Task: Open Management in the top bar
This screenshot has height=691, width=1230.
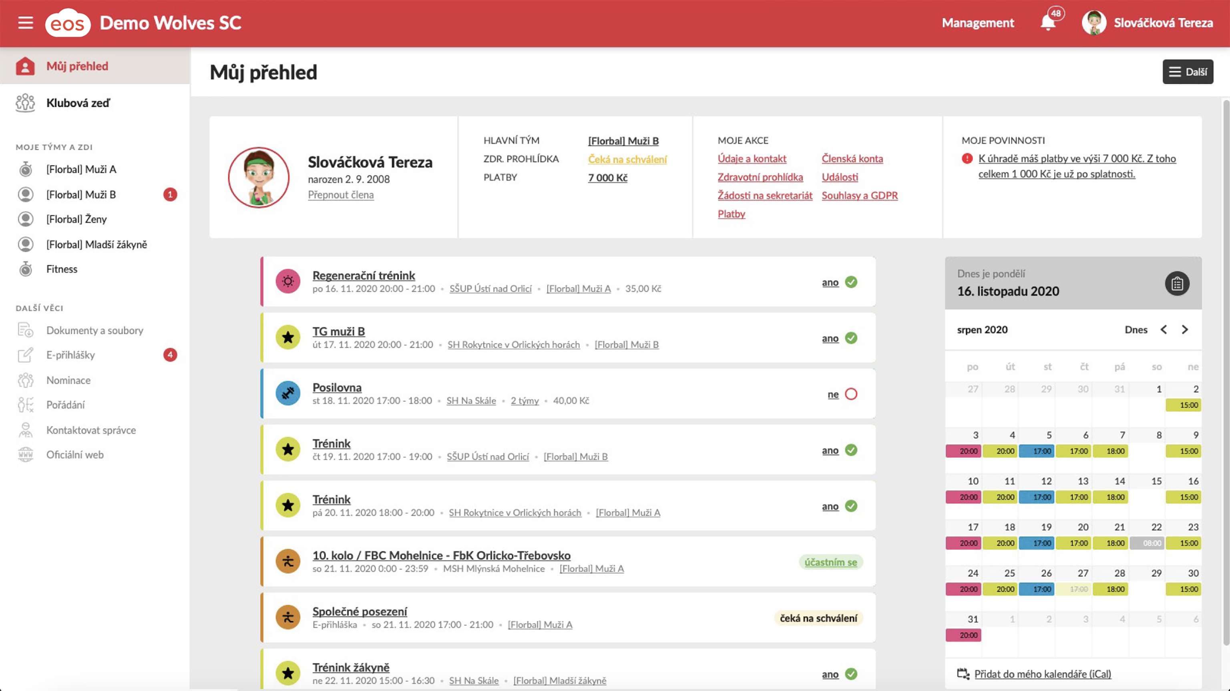Action: coord(977,22)
